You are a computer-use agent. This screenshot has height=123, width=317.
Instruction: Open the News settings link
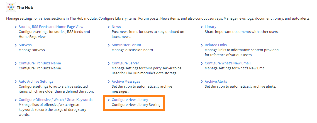(x=116, y=27)
